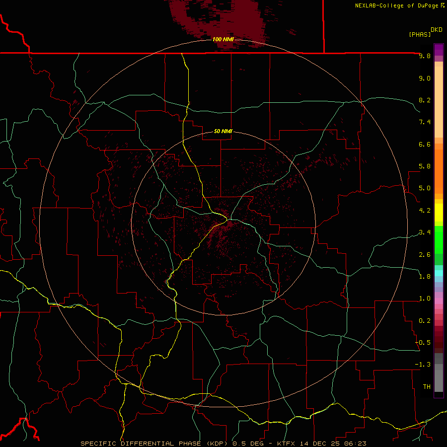Click the 1.0 scale value
Viewport: 447px width, 447px height.
point(425,298)
